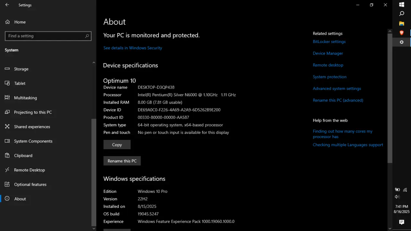The image size is (411, 231).
Task: Open the Brave browser from the taskbar
Action: point(402,33)
